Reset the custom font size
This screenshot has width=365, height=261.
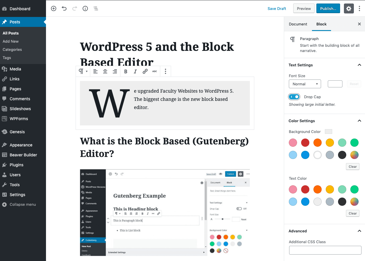(354, 84)
